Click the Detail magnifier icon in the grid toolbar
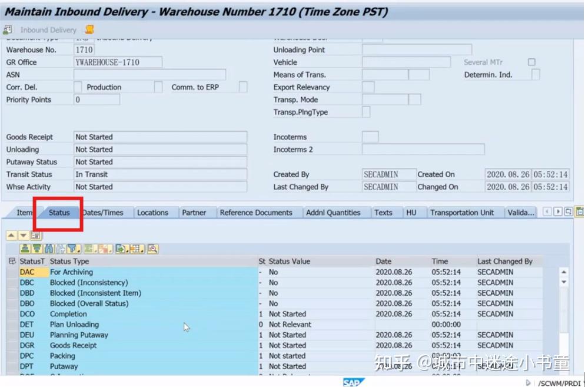This screenshot has height=387, width=585. (154, 249)
